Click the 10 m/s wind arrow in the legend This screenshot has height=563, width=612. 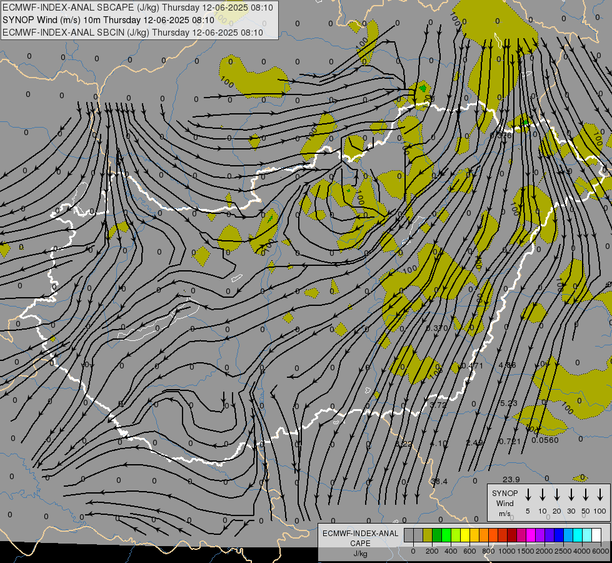click(x=543, y=495)
